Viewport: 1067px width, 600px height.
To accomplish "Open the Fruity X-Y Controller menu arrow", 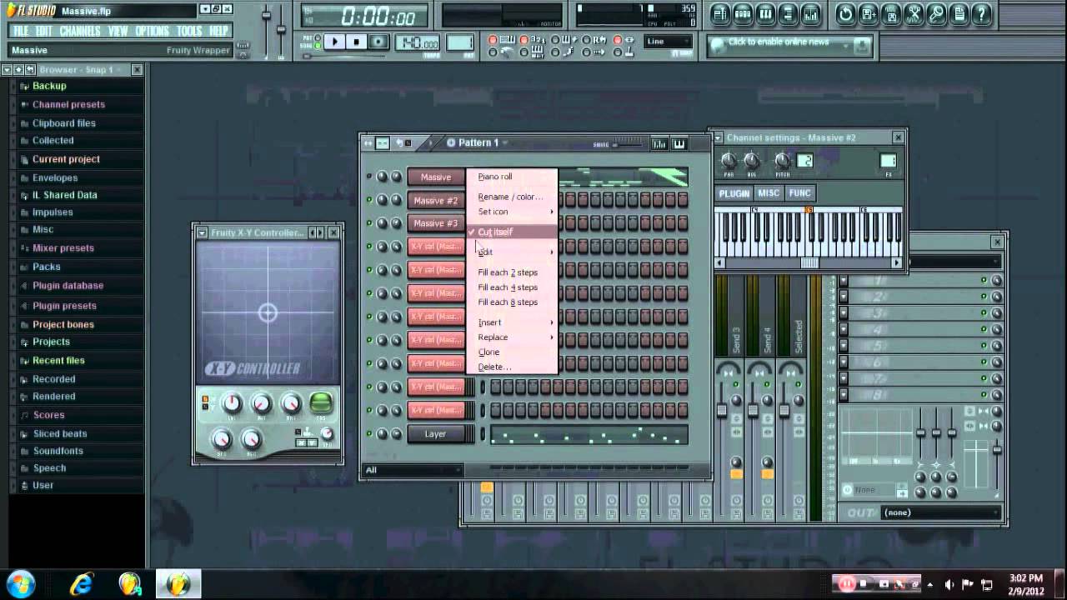I will pos(202,232).
